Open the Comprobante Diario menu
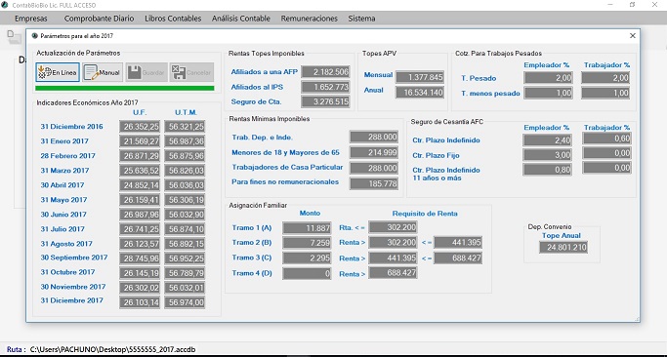 [99, 19]
